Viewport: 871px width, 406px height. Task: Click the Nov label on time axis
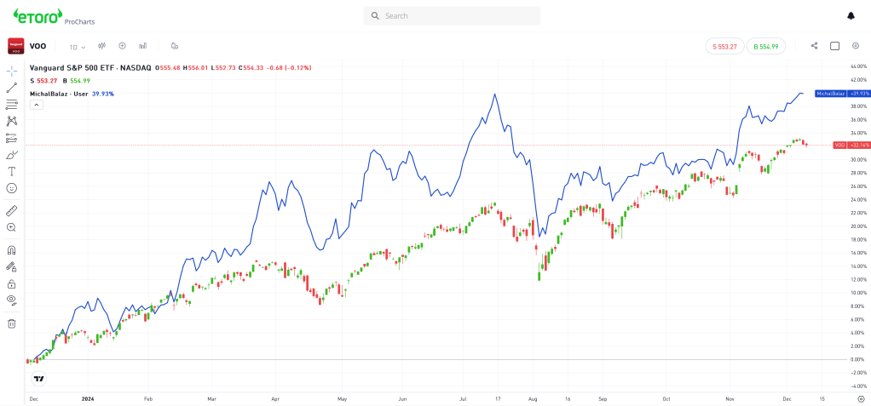(730, 398)
